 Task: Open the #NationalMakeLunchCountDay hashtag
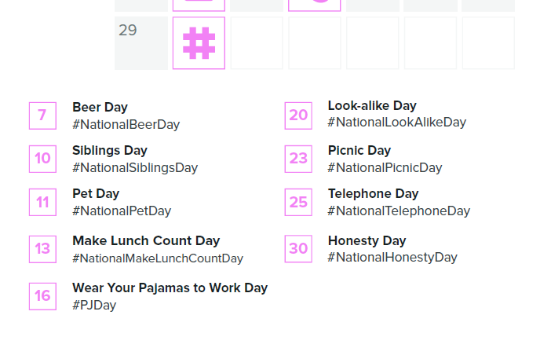pyautogui.click(x=158, y=258)
